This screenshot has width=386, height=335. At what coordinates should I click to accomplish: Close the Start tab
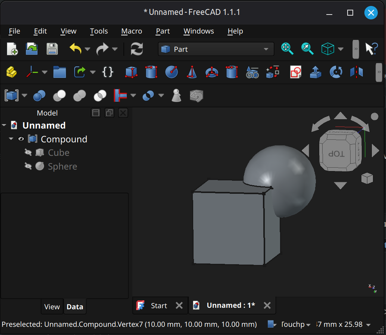[179, 306]
